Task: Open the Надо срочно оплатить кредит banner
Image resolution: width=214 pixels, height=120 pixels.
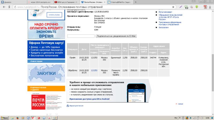Action: click(x=46, y=30)
